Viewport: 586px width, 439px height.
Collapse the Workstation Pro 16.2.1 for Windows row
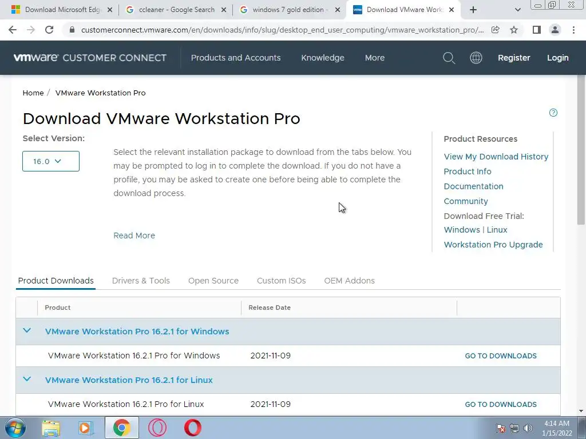point(26,331)
